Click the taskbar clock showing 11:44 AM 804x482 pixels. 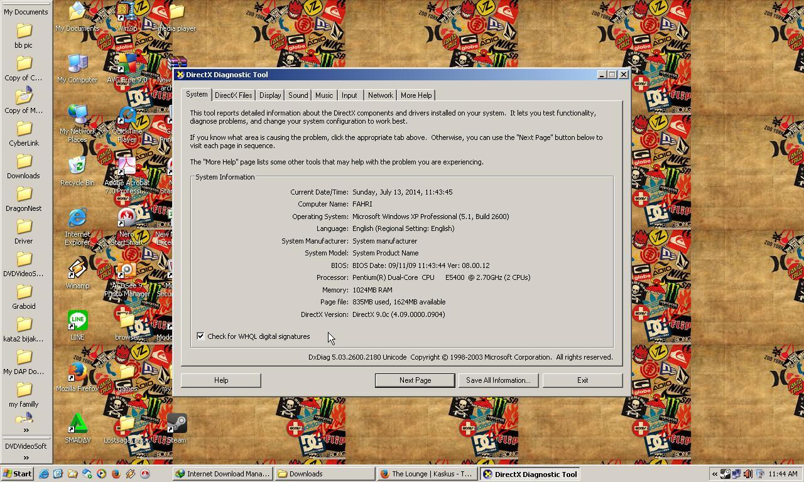tap(783, 474)
